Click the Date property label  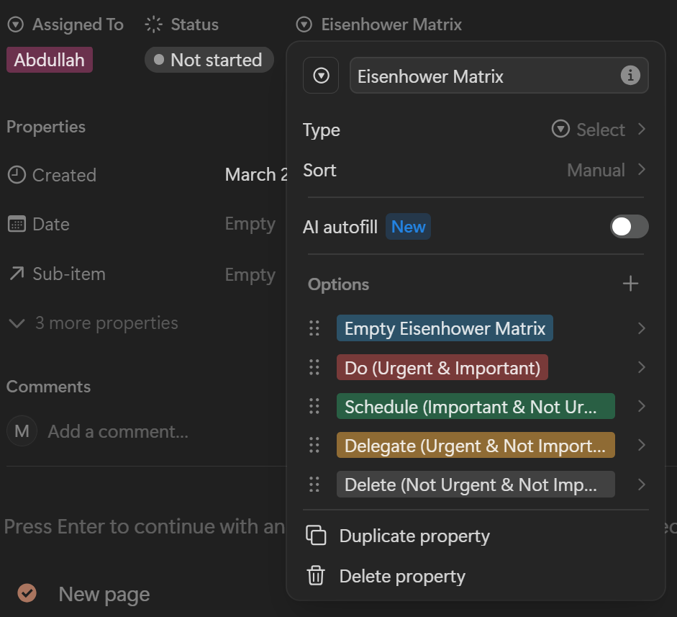tap(51, 224)
